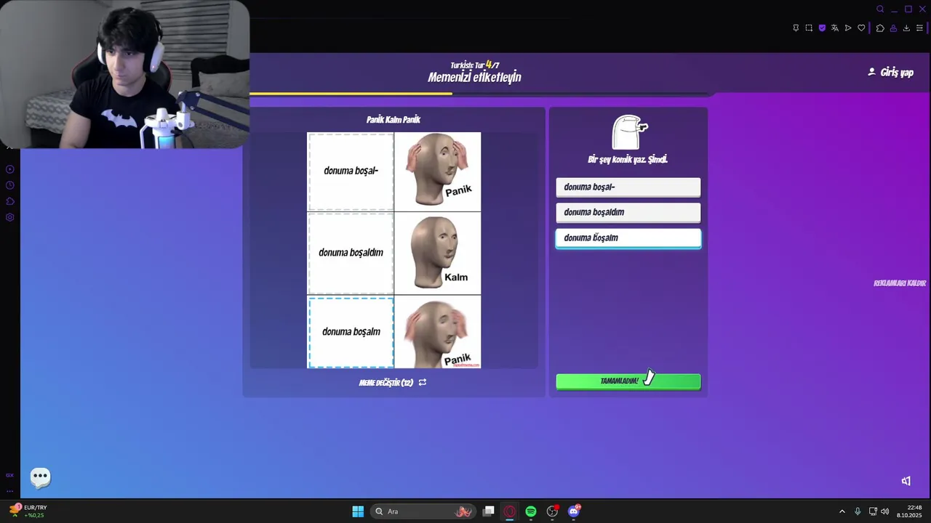This screenshot has height=523, width=931.
Task: Expand the system tray hidden icons chevron
Action: 842,511
